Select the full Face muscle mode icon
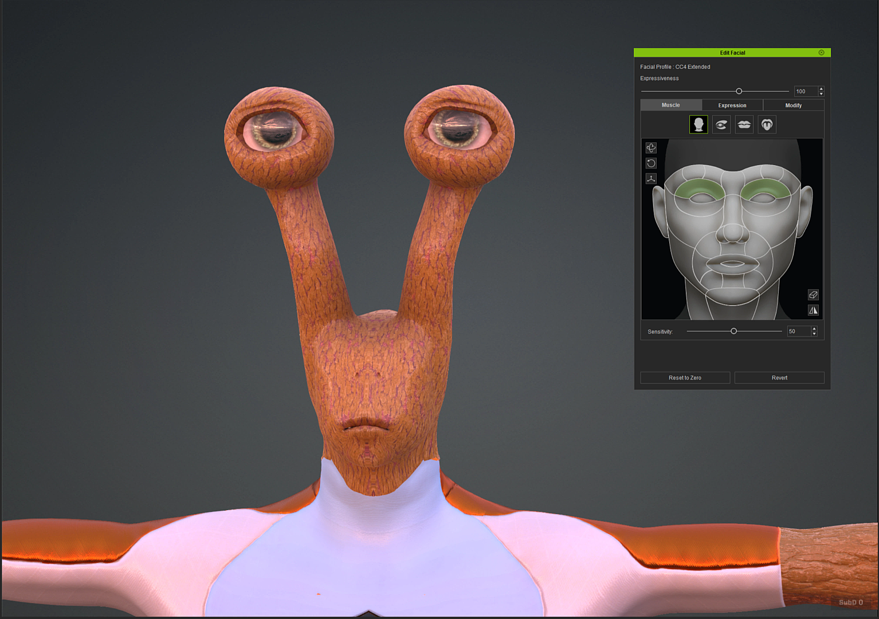This screenshot has height=619, width=879. pos(699,124)
